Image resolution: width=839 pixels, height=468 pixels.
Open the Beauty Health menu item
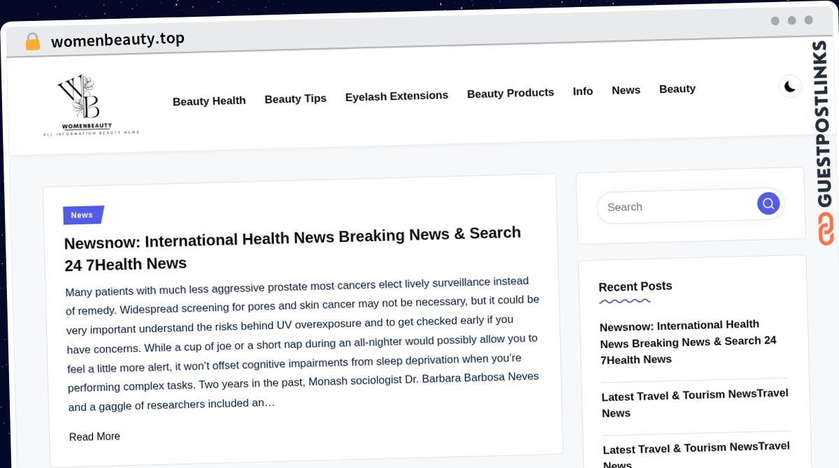click(209, 101)
